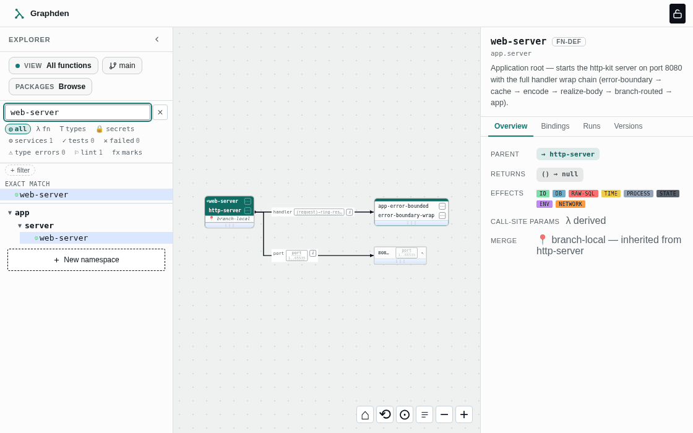Click the handler type chip on the edge
Screen dimensions: 693x433
tap(319, 212)
